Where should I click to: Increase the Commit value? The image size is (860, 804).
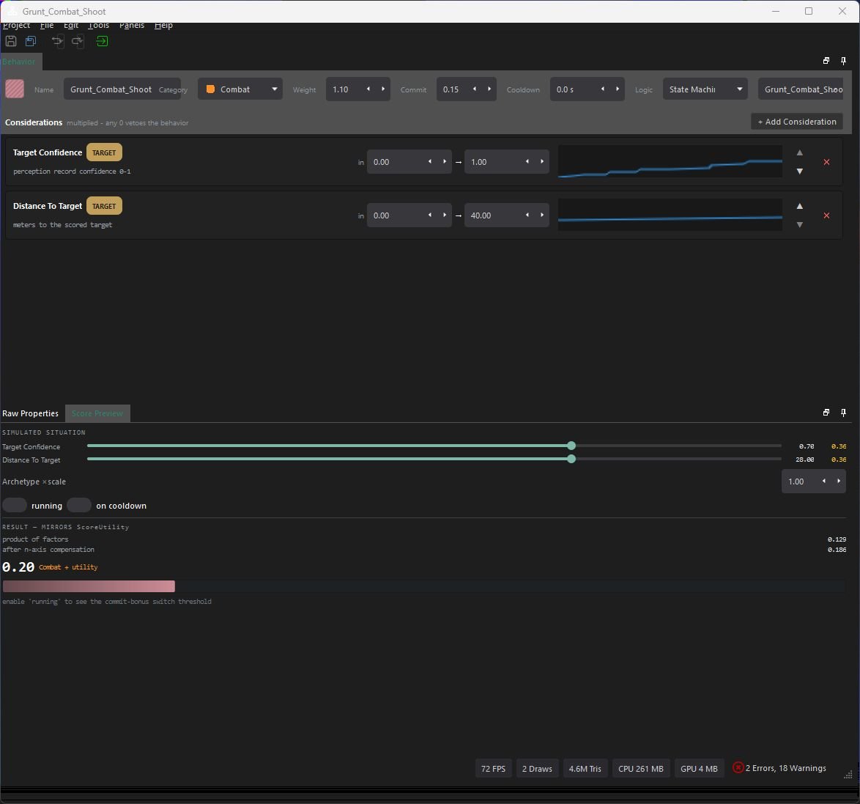489,89
